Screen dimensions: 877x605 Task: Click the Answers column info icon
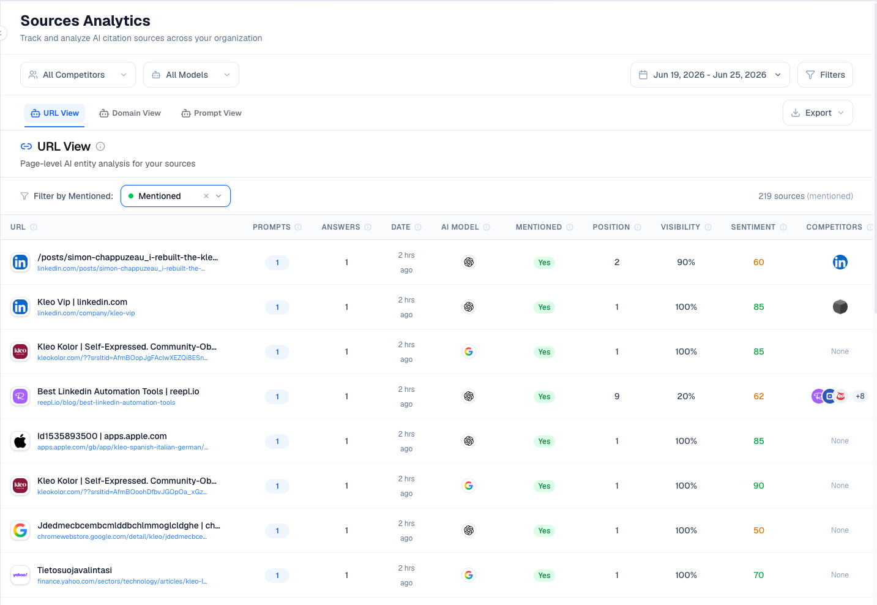click(368, 227)
